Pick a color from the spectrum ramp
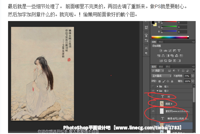The height and width of the screenshot is (134, 200). 170,37
